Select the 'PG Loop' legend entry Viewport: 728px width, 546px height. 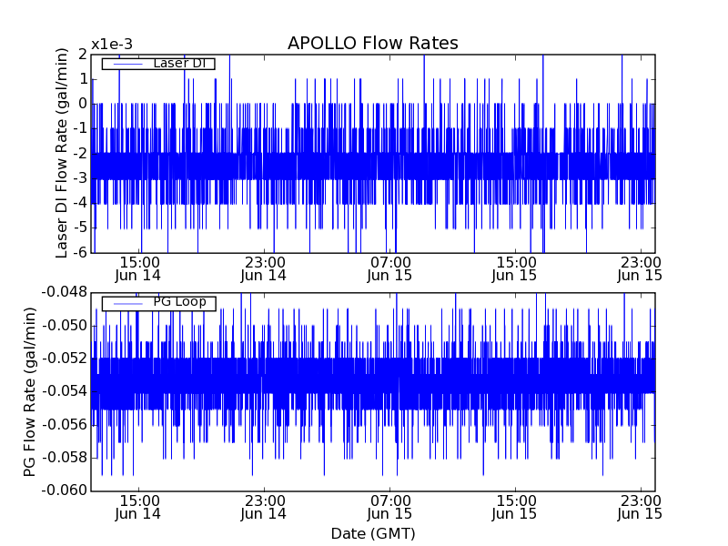coord(158,302)
